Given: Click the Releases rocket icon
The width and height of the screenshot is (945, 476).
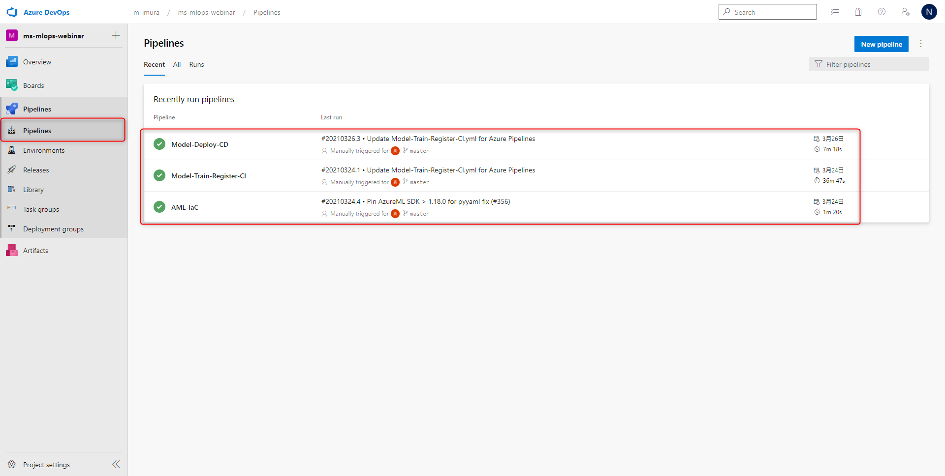Looking at the screenshot, I should (x=12, y=170).
